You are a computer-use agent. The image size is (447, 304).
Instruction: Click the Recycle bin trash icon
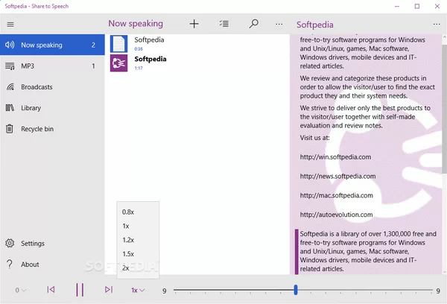(10, 129)
